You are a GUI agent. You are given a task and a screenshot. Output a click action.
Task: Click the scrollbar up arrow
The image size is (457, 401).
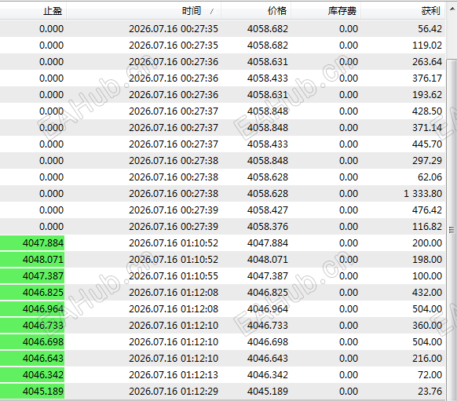tap(452, 9)
